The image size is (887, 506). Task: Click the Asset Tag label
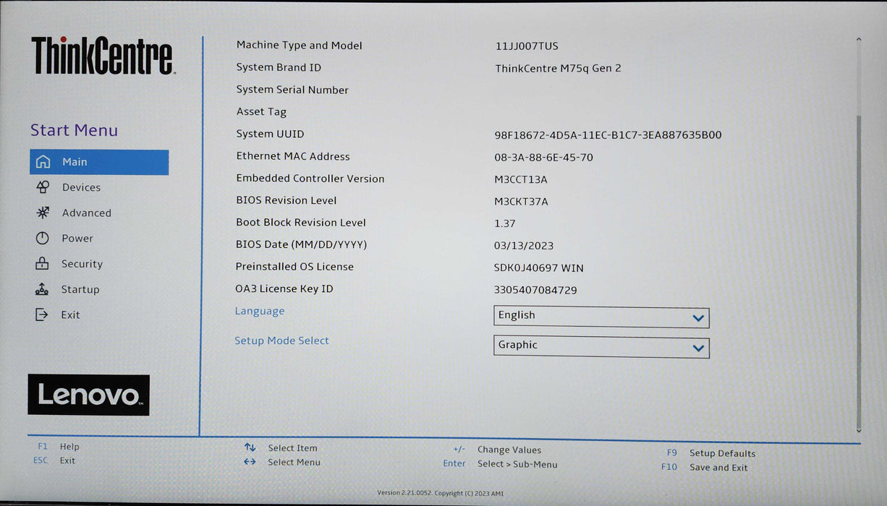[x=261, y=112]
